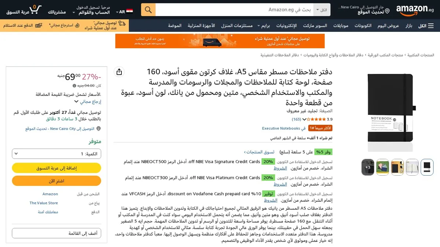Click the Egypt flag language icon
This screenshot has width=440, height=247.
coord(129,12)
